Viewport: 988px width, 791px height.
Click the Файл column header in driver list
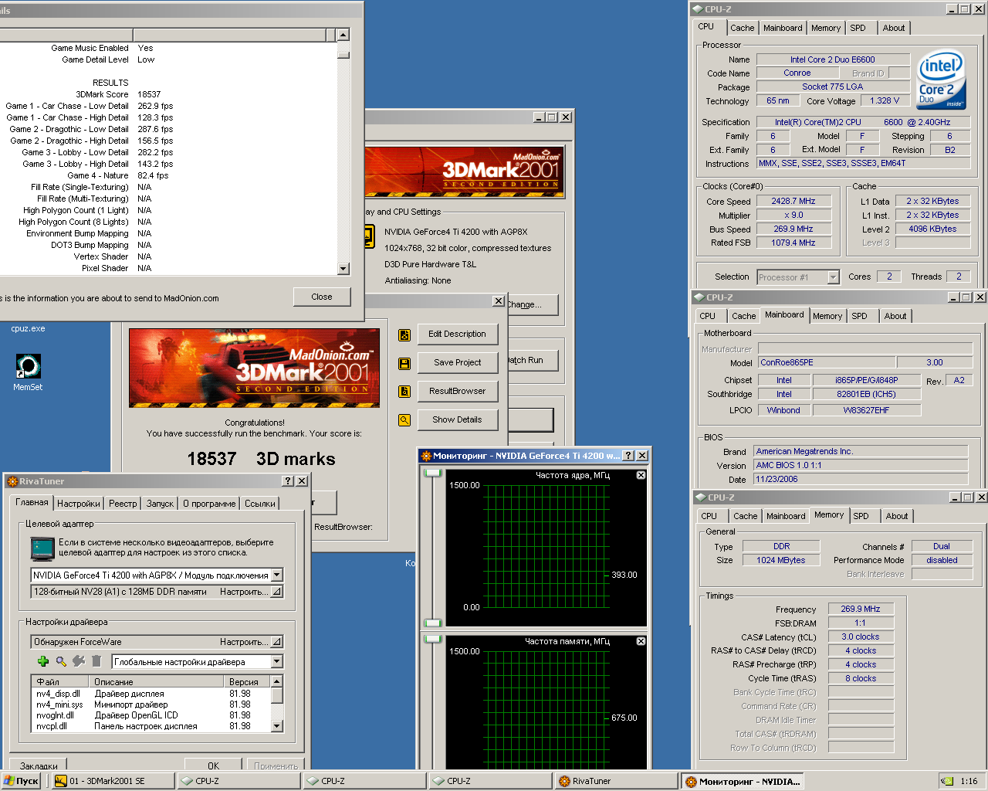tap(61, 681)
